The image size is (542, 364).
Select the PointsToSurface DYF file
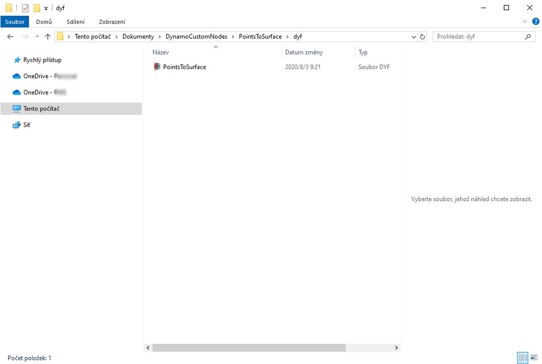(x=184, y=67)
